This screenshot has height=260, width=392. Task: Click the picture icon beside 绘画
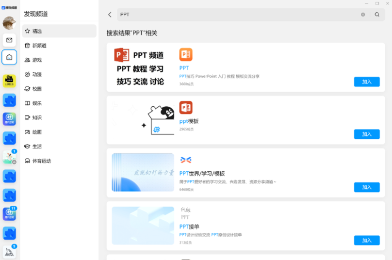point(27,132)
